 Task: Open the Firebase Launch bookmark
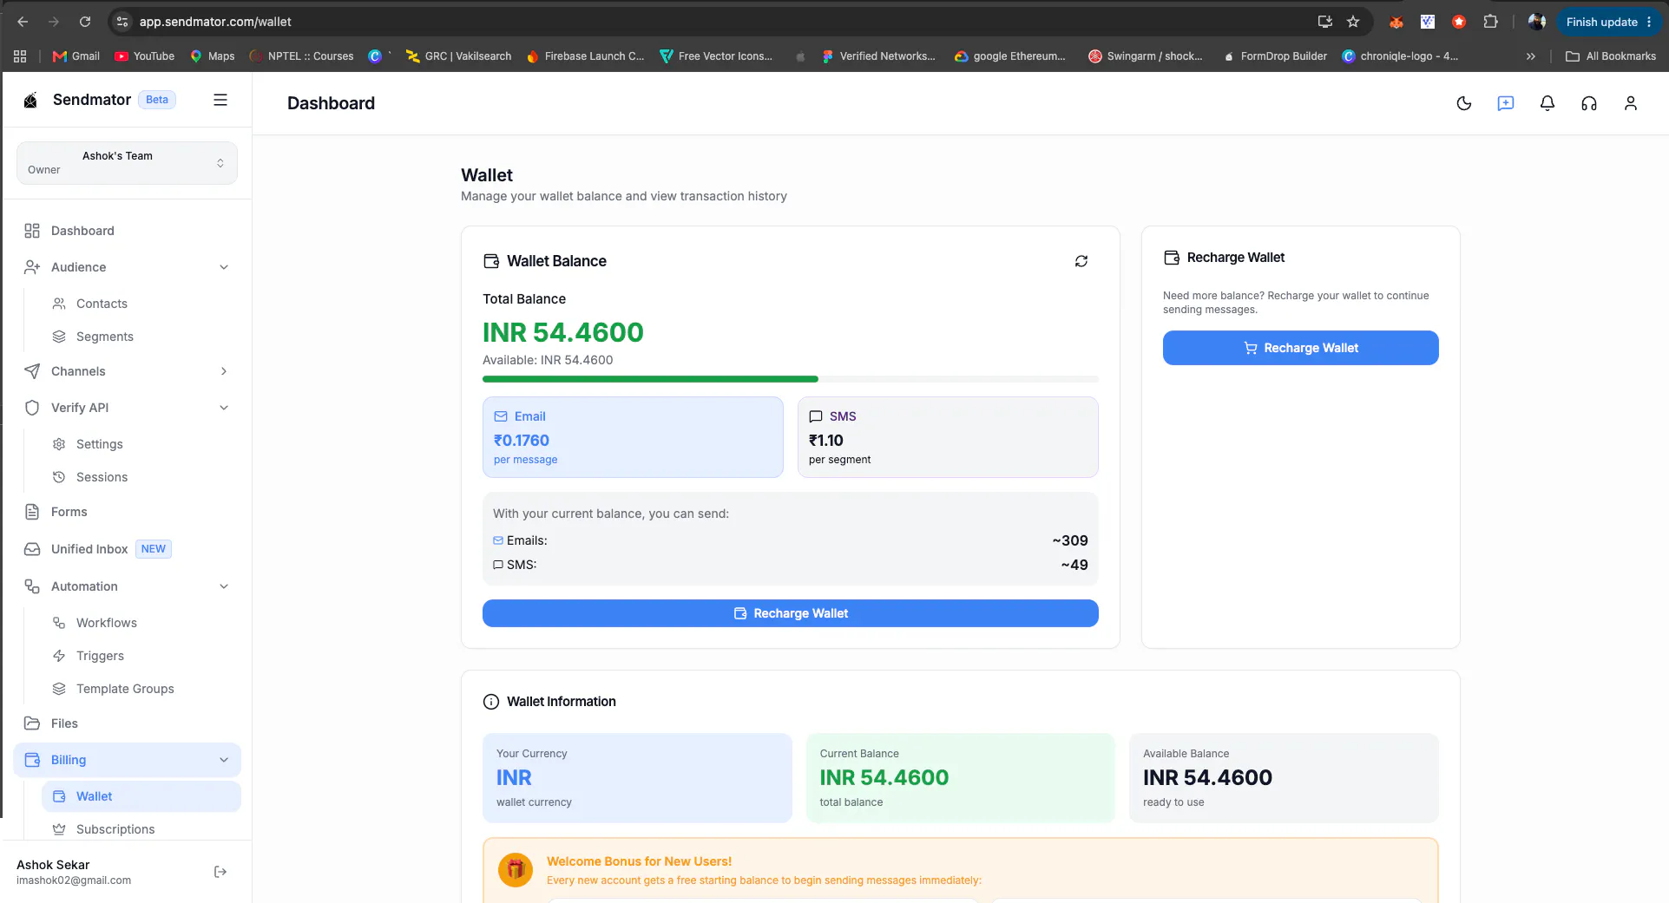tap(586, 56)
